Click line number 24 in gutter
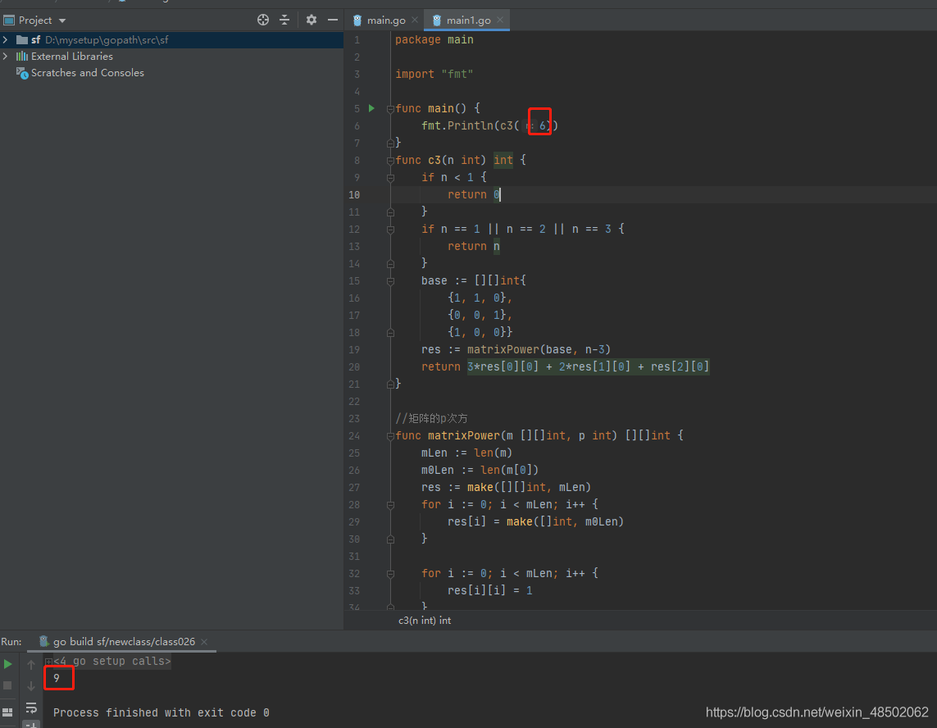 (354, 435)
